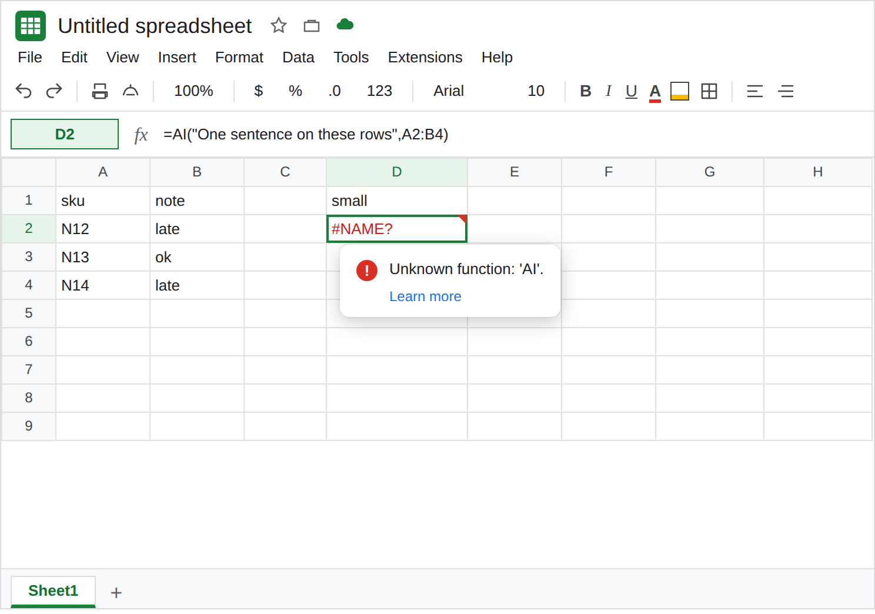The image size is (875, 614).
Task: Open the Insert menu
Action: click(177, 58)
